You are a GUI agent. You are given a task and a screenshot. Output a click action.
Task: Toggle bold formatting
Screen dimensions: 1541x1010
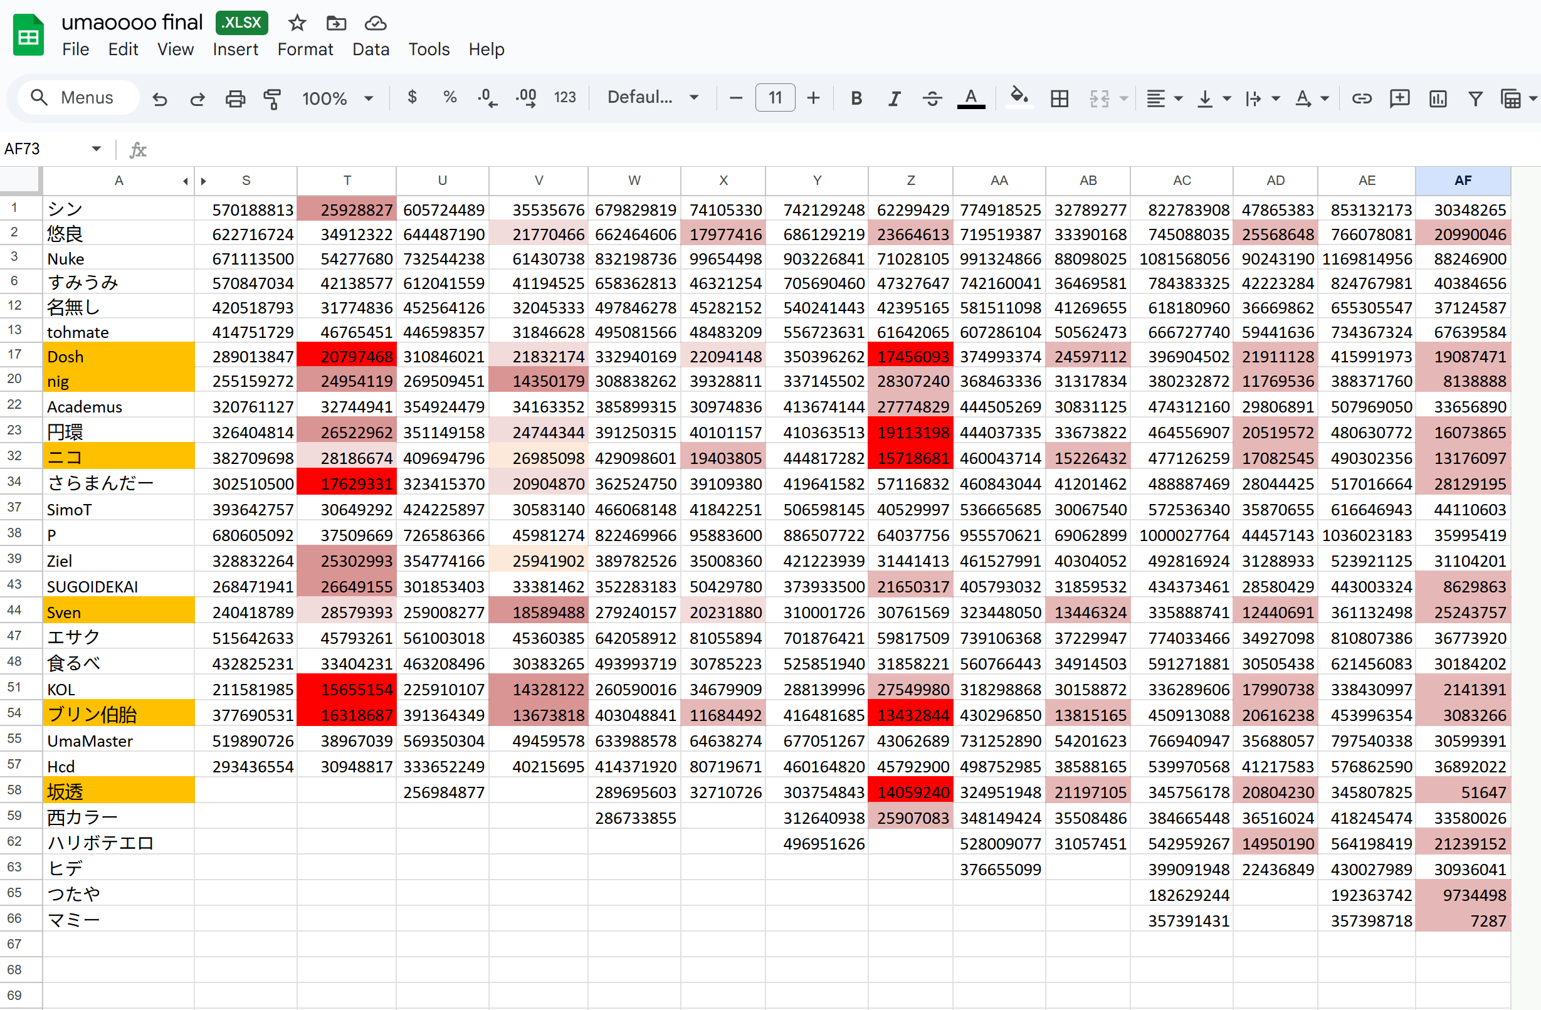(x=856, y=98)
